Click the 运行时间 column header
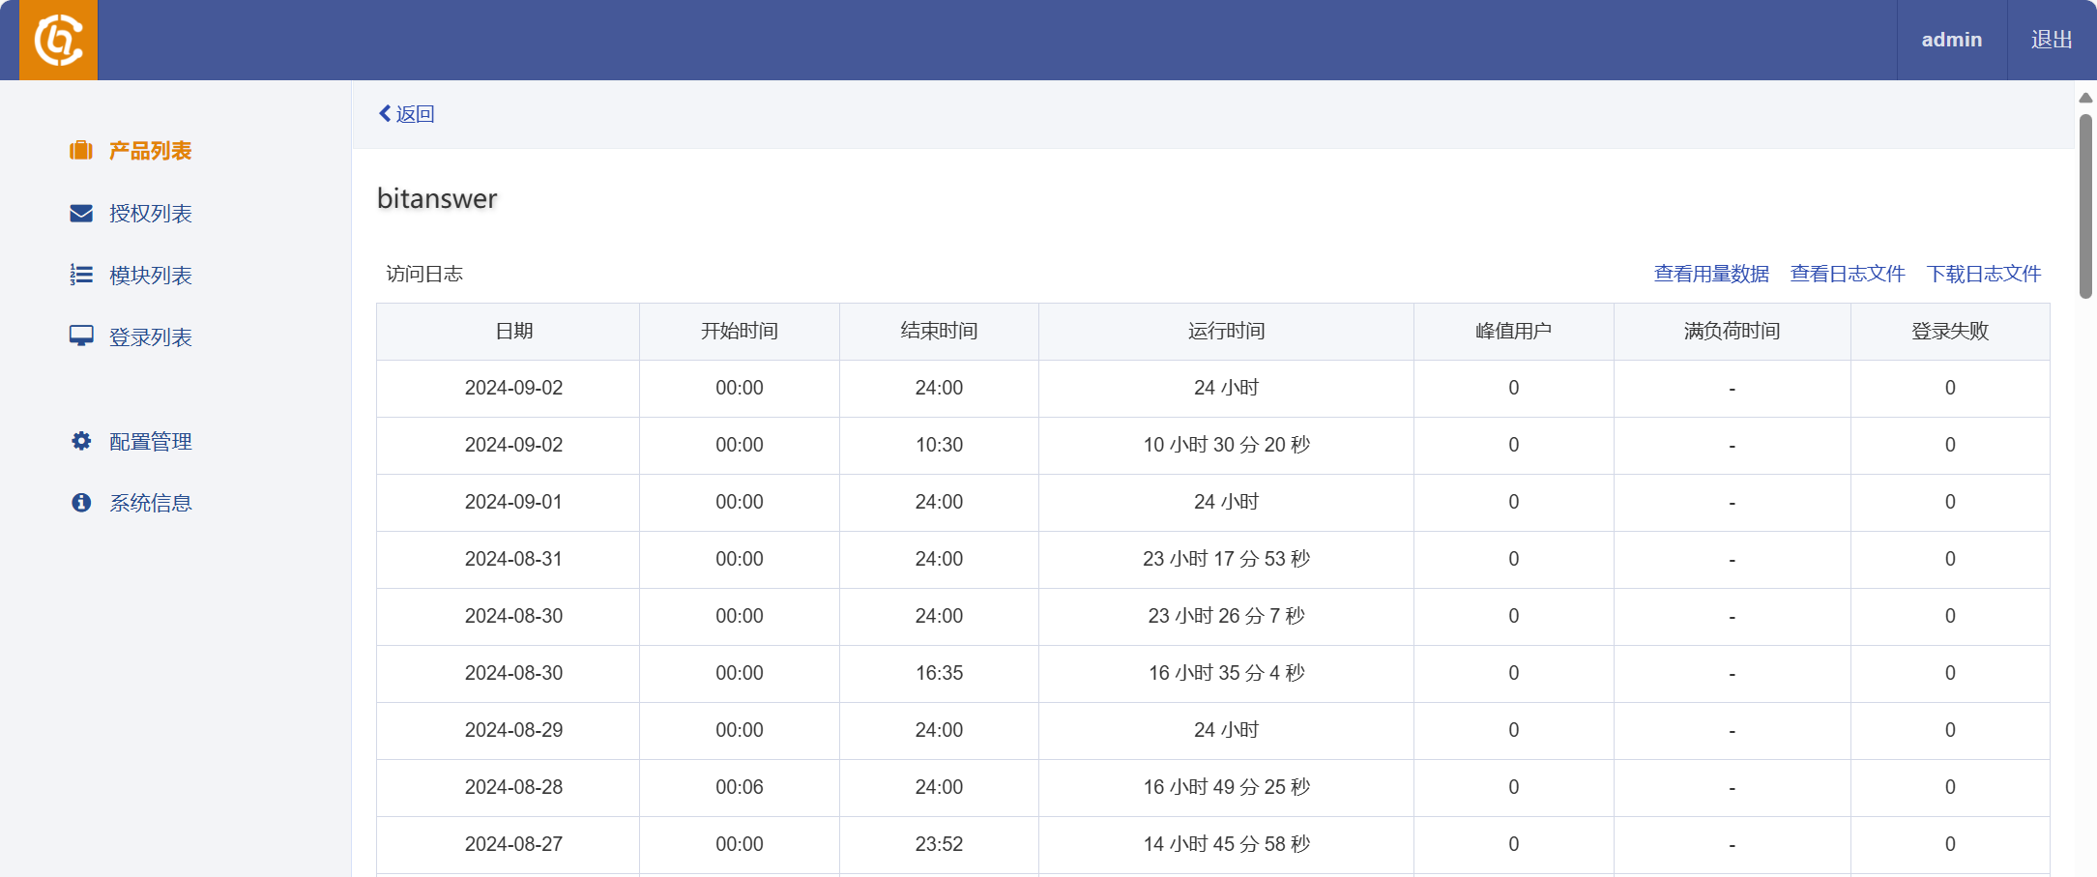 (1226, 331)
